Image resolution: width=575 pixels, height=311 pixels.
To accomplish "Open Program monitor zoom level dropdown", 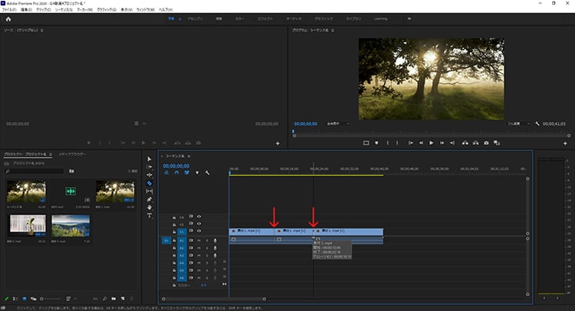I will click(x=338, y=124).
